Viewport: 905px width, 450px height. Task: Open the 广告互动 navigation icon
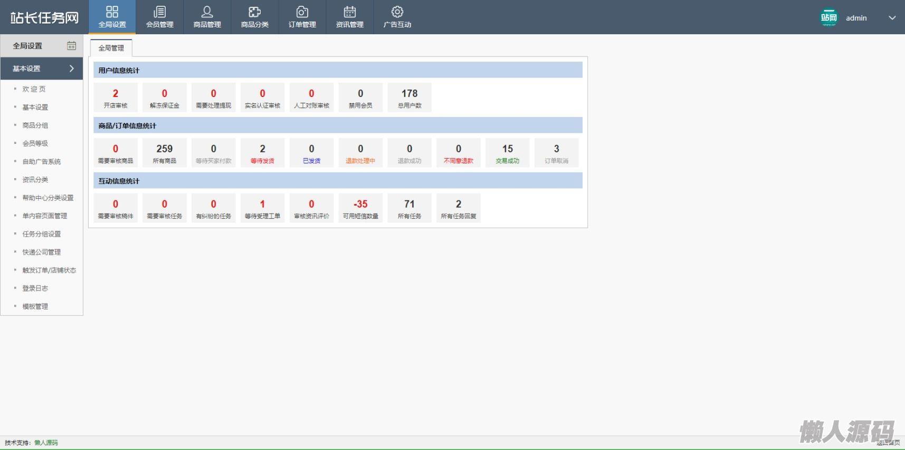coord(397,17)
